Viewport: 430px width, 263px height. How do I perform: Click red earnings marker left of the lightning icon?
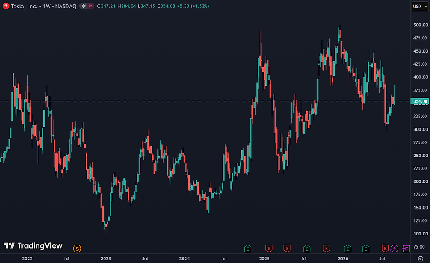[385, 249]
